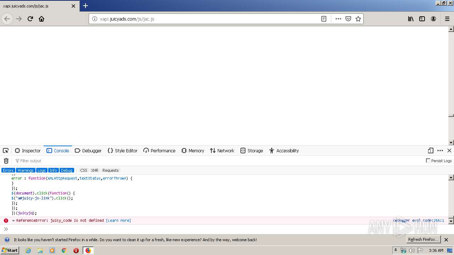Open the 3:36 AM taskbar clock
The height and width of the screenshot is (255, 454).
(436, 250)
